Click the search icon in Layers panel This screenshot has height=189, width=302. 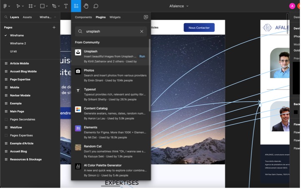pyautogui.click(x=6, y=17)
